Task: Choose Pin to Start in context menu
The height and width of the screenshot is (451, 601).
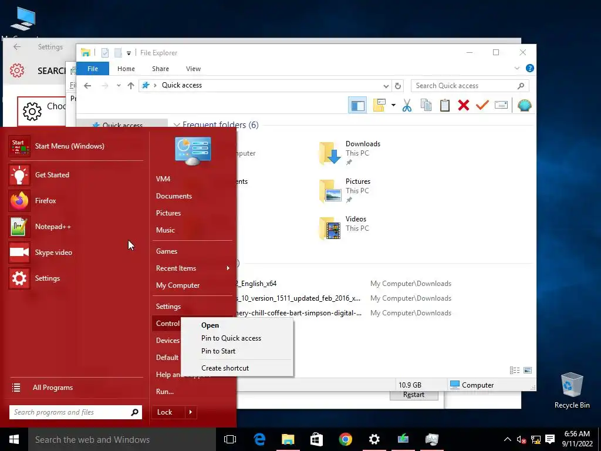Action: 237,351
